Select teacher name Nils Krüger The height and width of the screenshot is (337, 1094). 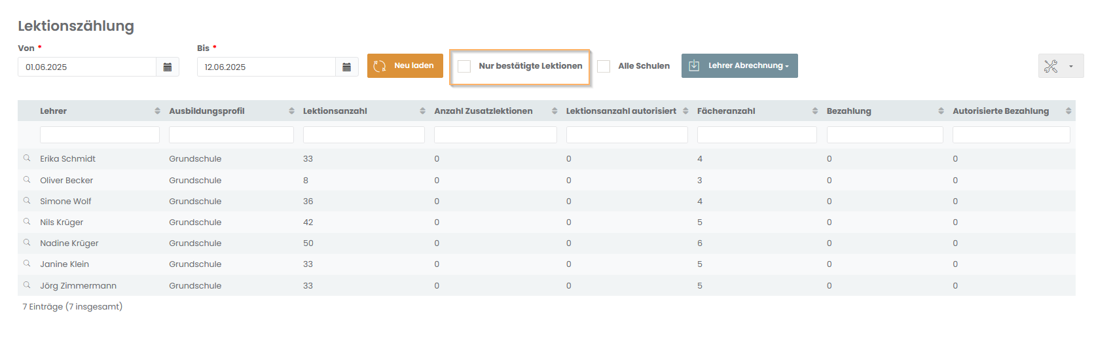coord(62,222)
